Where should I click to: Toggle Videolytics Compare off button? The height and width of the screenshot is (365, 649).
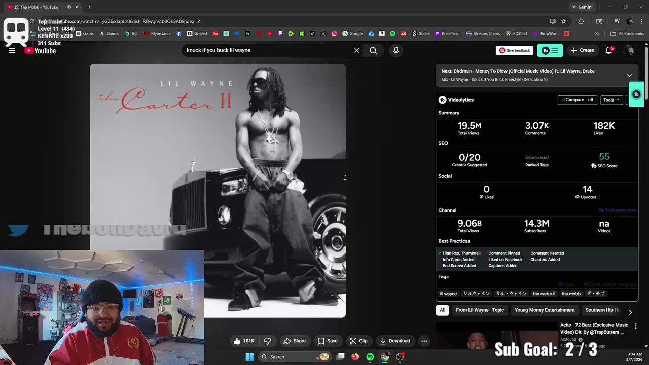point(577,100)
